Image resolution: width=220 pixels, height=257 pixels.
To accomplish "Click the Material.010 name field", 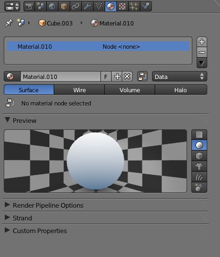I will pyautogui.click(x=61, y=76).
